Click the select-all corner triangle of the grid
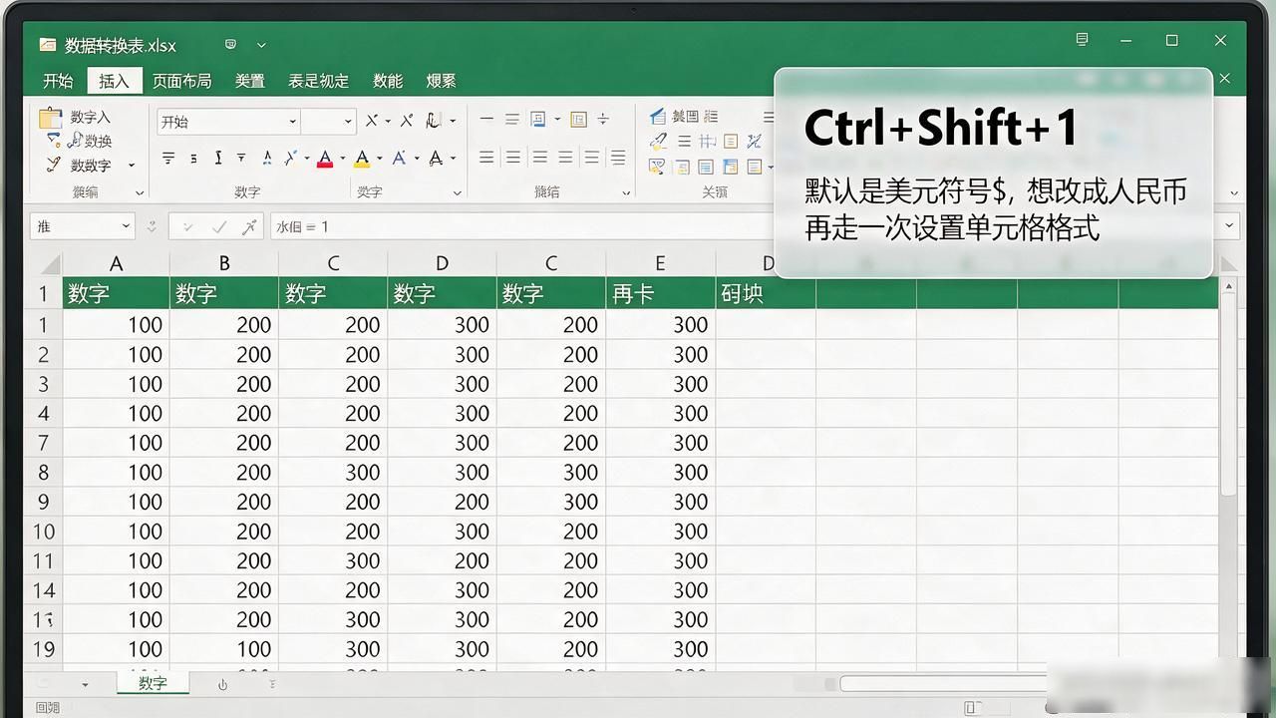Image resolution: width=1276 pixels, height=718 pixels. point(49,264)
